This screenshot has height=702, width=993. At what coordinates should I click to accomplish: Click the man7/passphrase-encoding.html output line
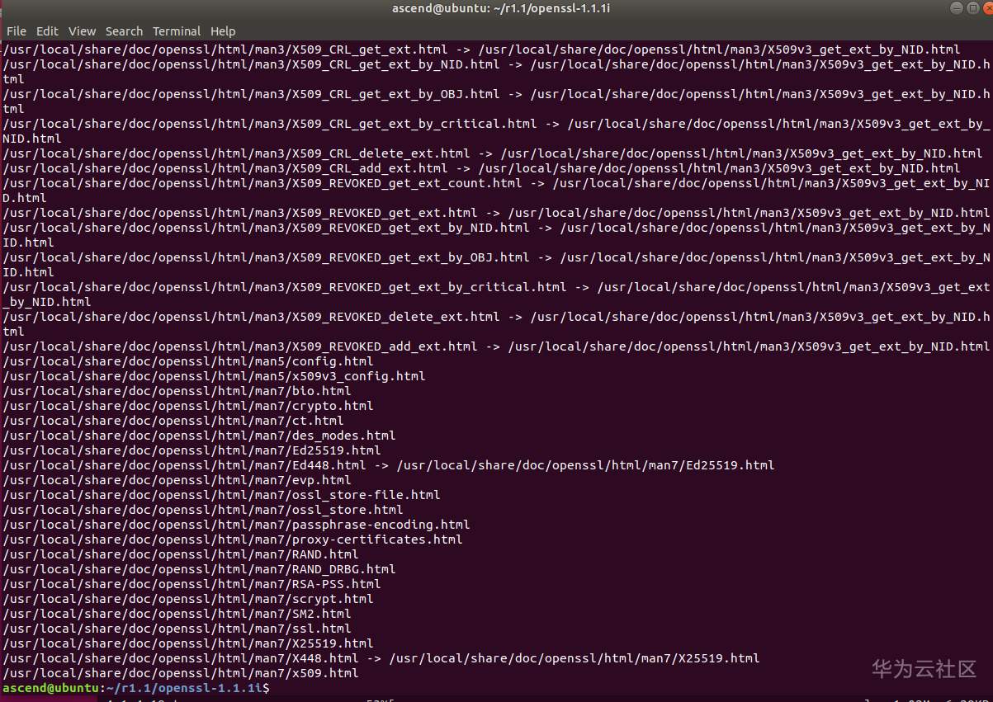pos(236,525)
